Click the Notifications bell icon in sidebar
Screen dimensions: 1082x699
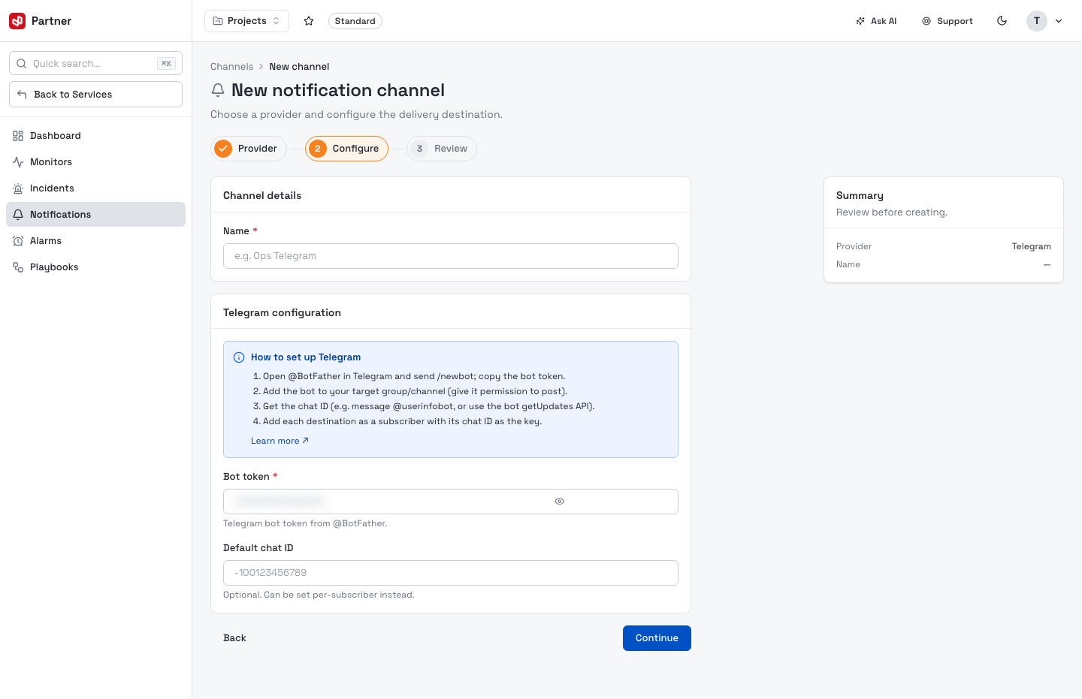pyautogui.click(x=18, y=215)
